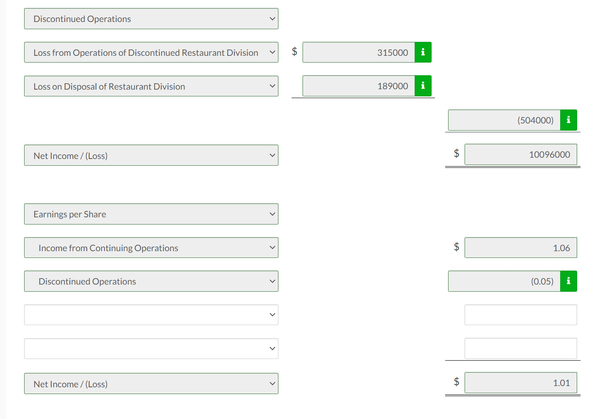This screenshot has width=611, height=419.
Task: Open the top Discontinued Operations dropdown
Action: (x=151, y=19)
